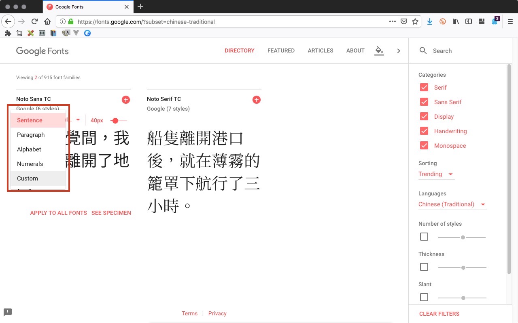The image size is (518, 323).
Task: Reload the page with the refresh icon
Action: point(34,21)
